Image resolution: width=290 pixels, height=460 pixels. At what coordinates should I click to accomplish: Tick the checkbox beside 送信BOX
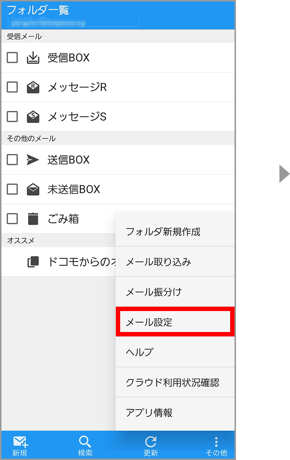pyautogui.click(x=12, y=160)
